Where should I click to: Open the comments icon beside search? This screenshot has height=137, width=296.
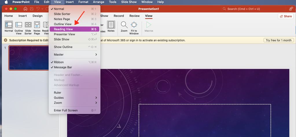point(291,9)
